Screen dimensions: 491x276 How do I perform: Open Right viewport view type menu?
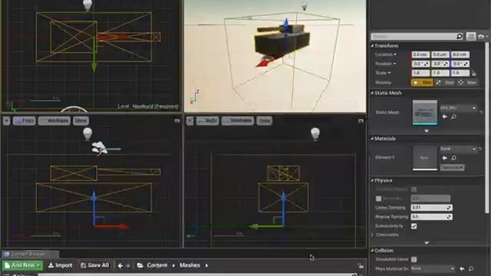coord(207,121)
